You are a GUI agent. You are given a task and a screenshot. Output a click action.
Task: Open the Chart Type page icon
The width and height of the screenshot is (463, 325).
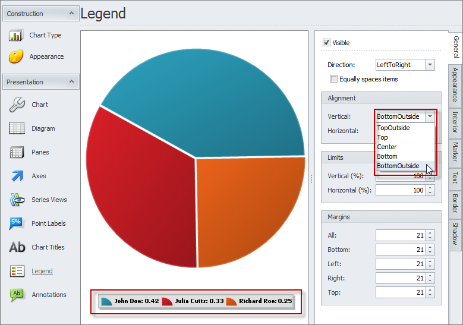16,36
